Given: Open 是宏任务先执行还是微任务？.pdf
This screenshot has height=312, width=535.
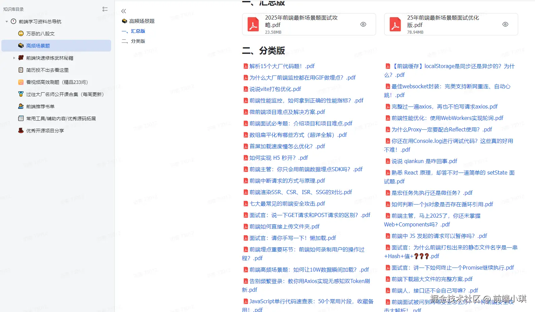Looking at the screenshot, I should pos(432,193).
